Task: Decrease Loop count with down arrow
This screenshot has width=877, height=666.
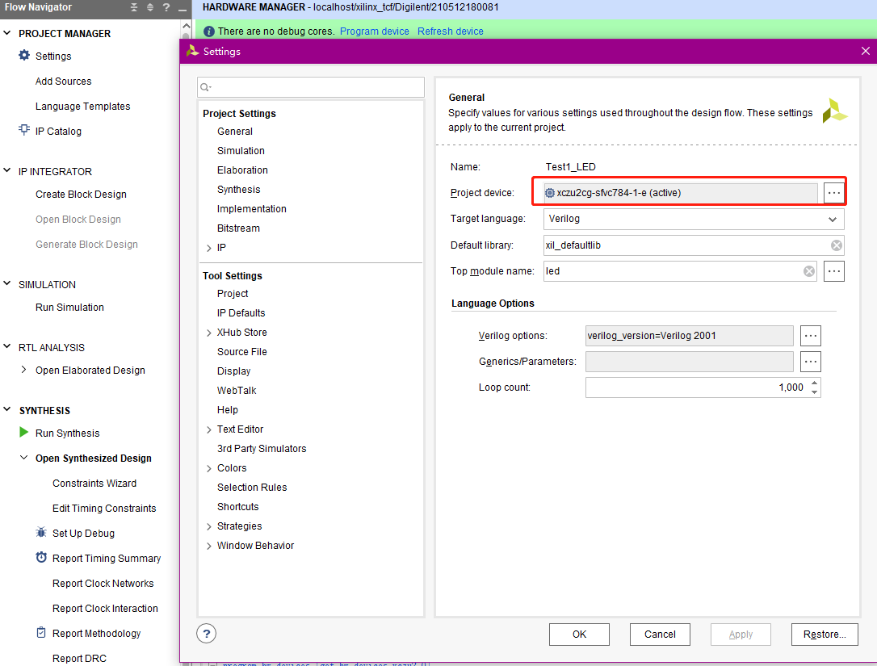Action: tap(814, 392)
